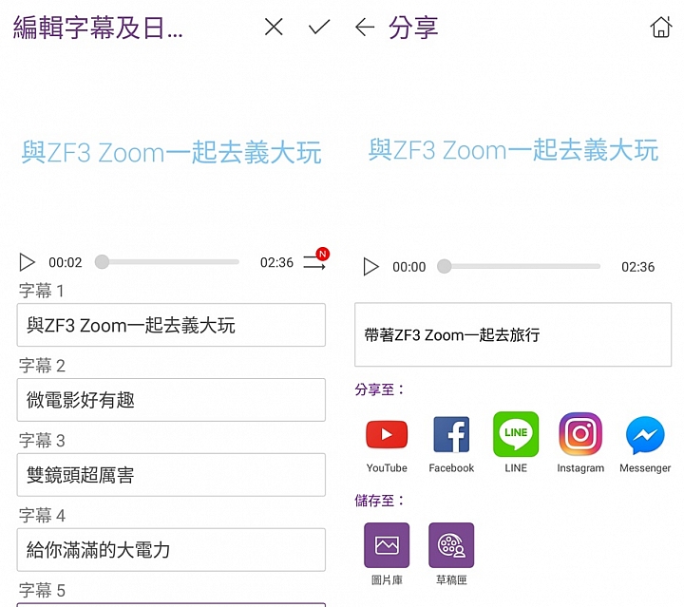Tap the 編輯字幕及日... header title
684x607 pixels.
pyautogui.click(x=98, y=28)
